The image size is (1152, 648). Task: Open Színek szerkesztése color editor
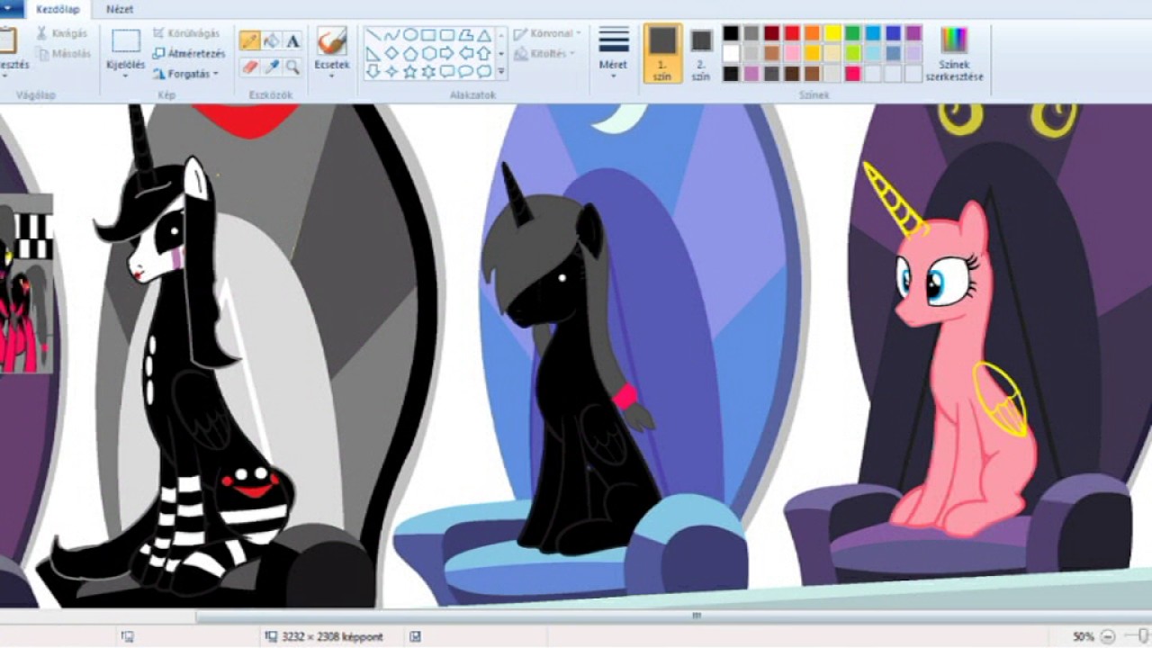tap(954, 55)
